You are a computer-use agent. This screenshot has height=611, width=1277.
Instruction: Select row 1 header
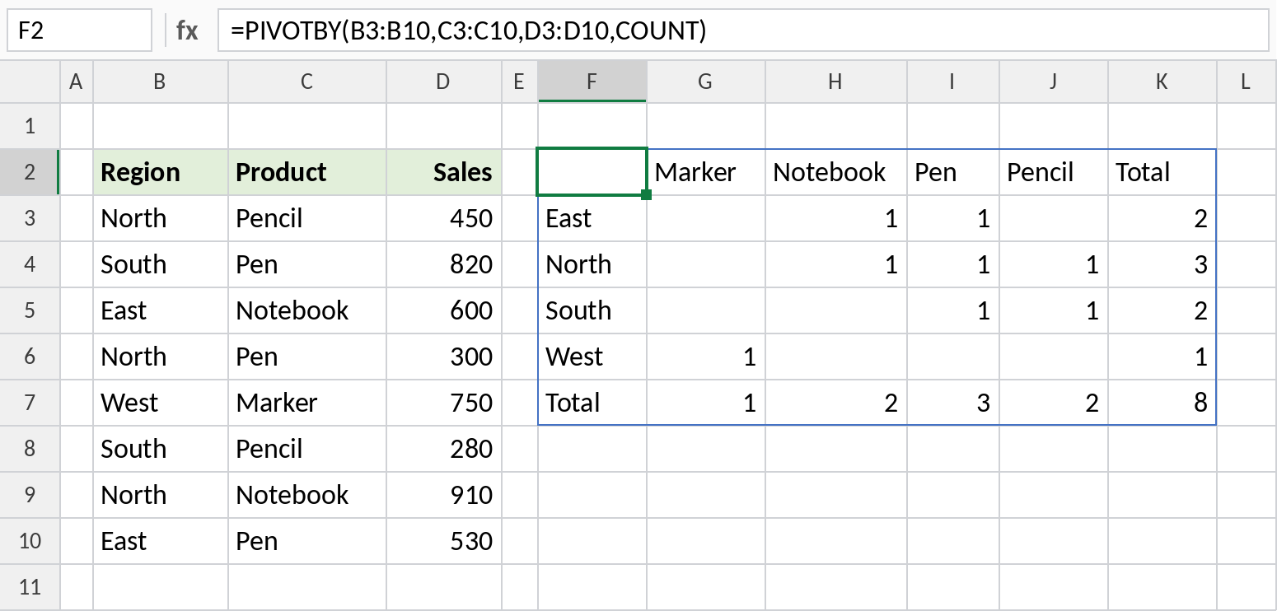click(30, 126)
